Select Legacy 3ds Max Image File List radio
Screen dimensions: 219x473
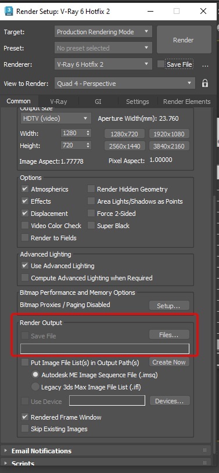tap(35, 387)
